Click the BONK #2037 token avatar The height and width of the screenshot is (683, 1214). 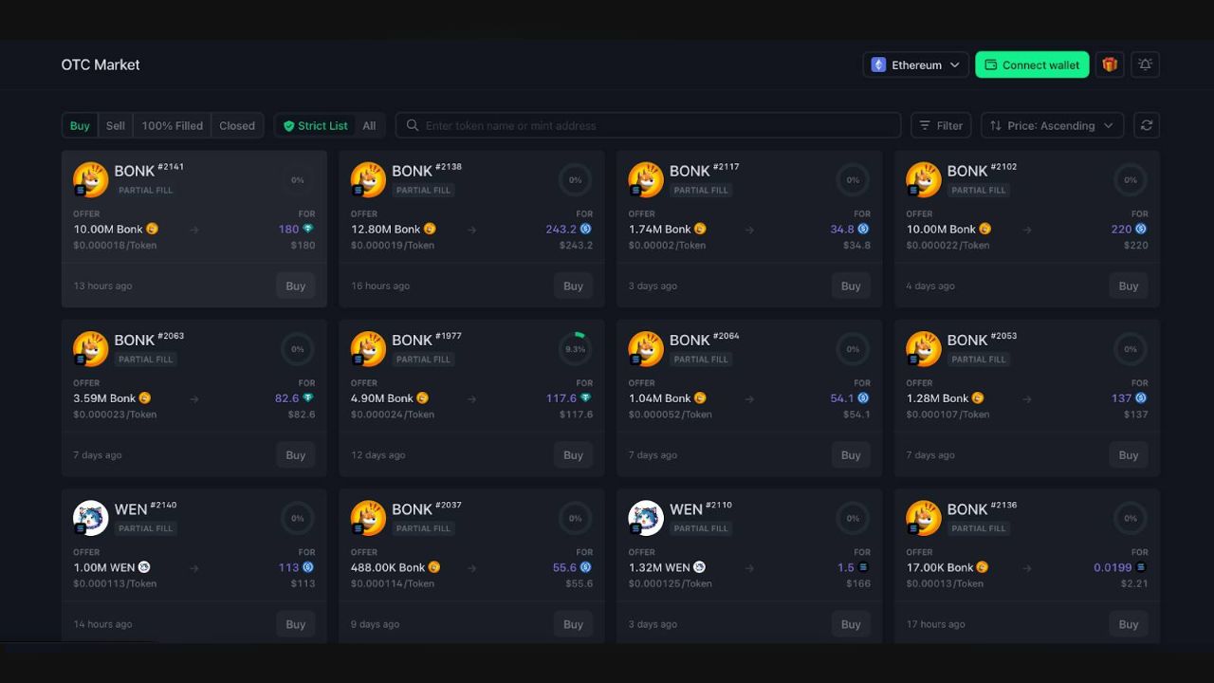coord(368,518)
